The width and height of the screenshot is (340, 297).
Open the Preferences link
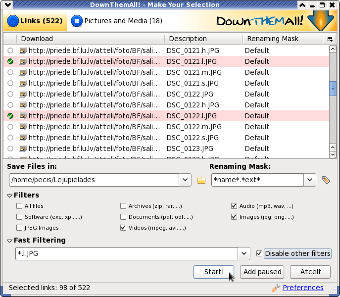coord(303,288)
